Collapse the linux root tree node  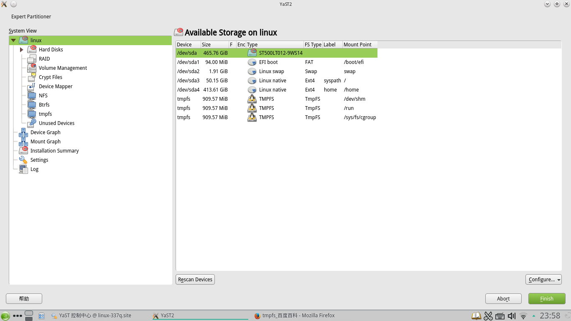pyautogui.click(x=13, y=41)
